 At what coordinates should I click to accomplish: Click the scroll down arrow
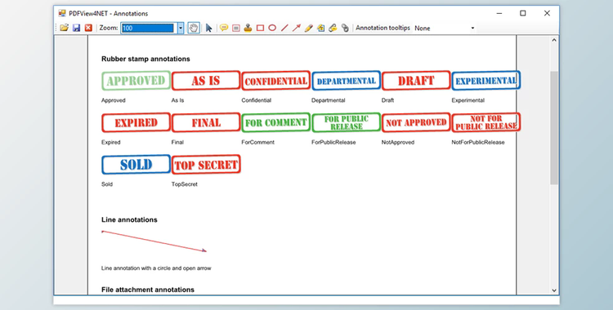pyautogui.click(x=554, y=290)
